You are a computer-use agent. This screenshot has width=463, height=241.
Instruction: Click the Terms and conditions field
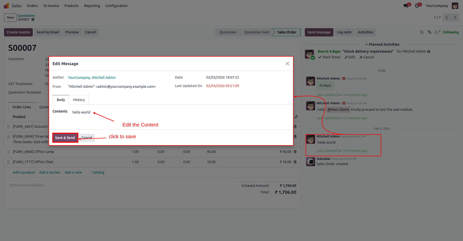coord(27,185)
